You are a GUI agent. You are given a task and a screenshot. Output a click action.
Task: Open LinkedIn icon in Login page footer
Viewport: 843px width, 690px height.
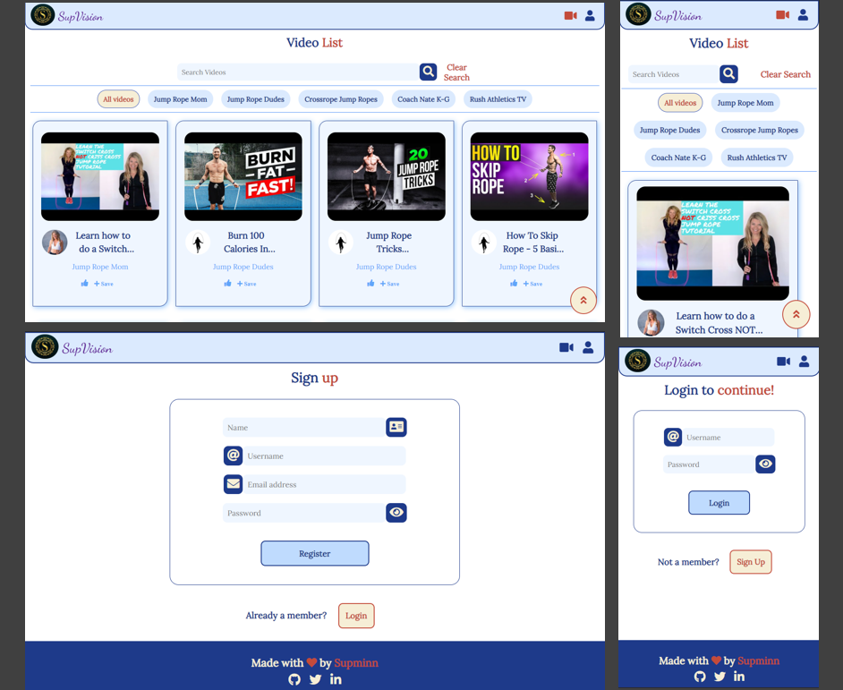pyautogui.click(x=739, y=677)
